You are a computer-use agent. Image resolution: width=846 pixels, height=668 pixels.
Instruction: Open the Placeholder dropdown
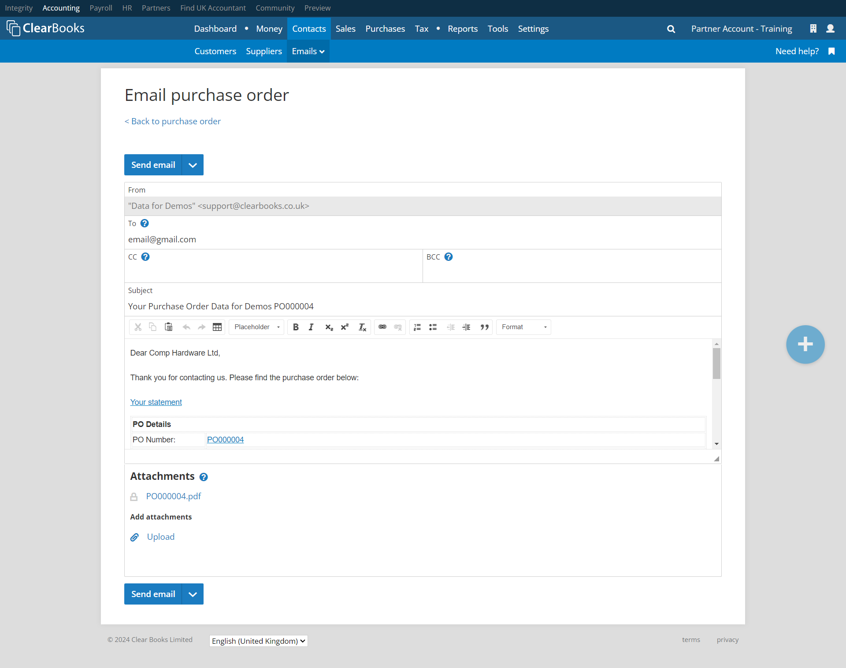click(x=256, y=327)
